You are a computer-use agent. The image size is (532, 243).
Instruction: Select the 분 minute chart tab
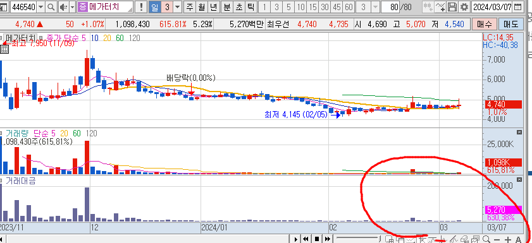pyautogui.click(x=226, y=7)
